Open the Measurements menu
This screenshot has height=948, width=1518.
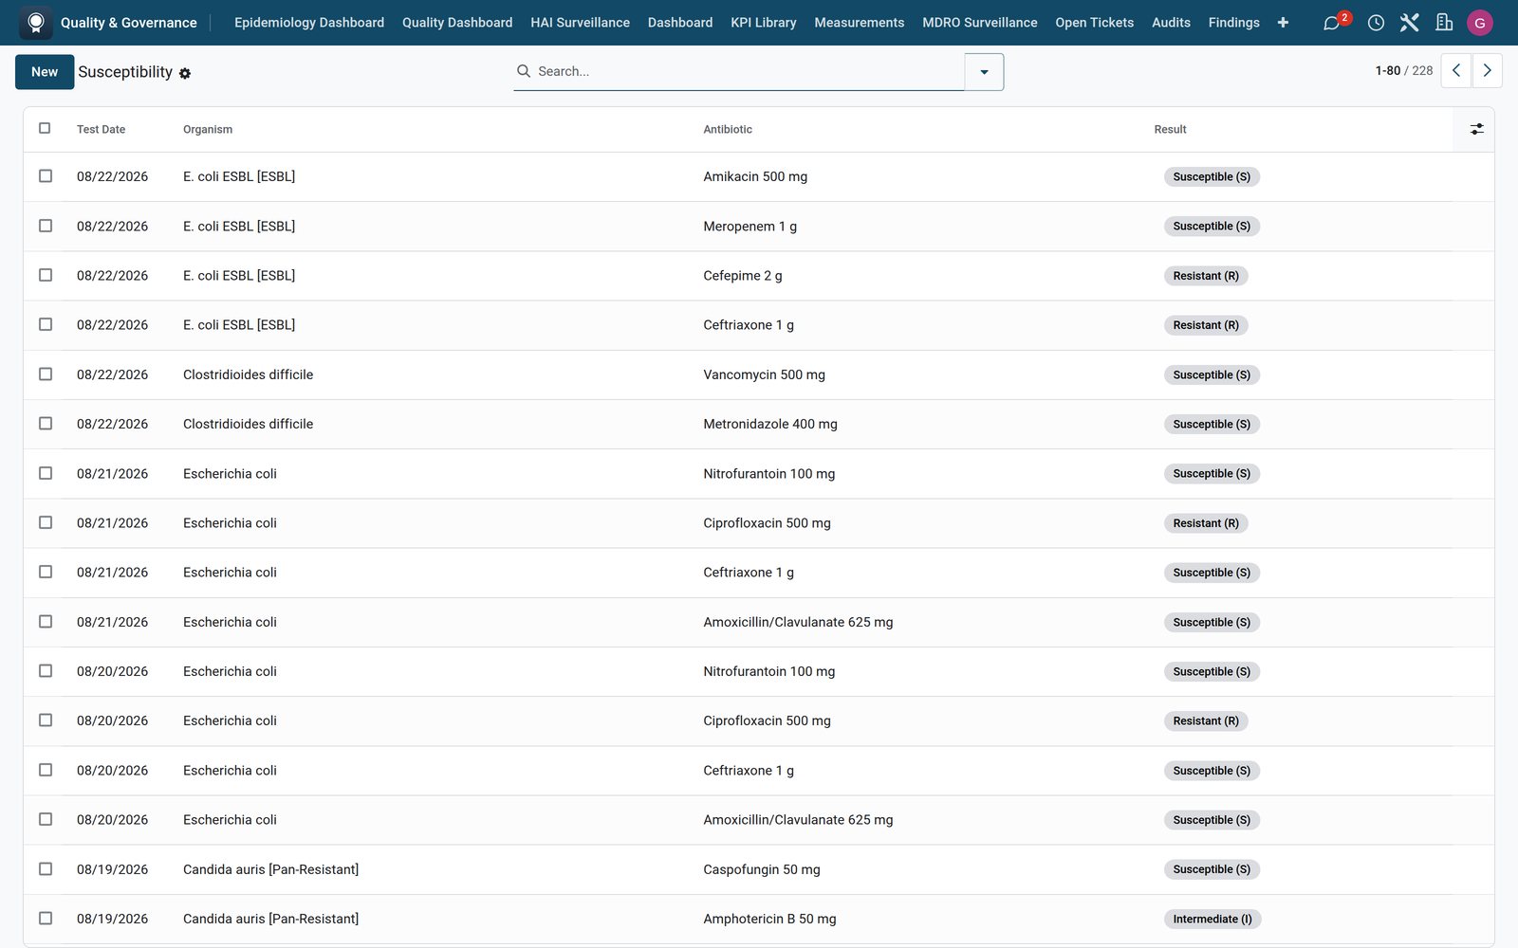click(859, 23)
